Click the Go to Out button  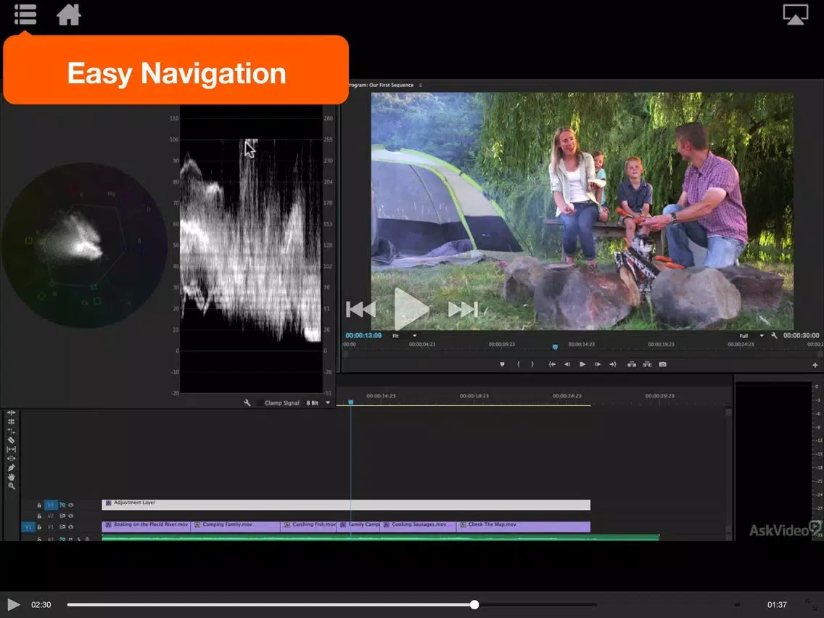(613, 364)
